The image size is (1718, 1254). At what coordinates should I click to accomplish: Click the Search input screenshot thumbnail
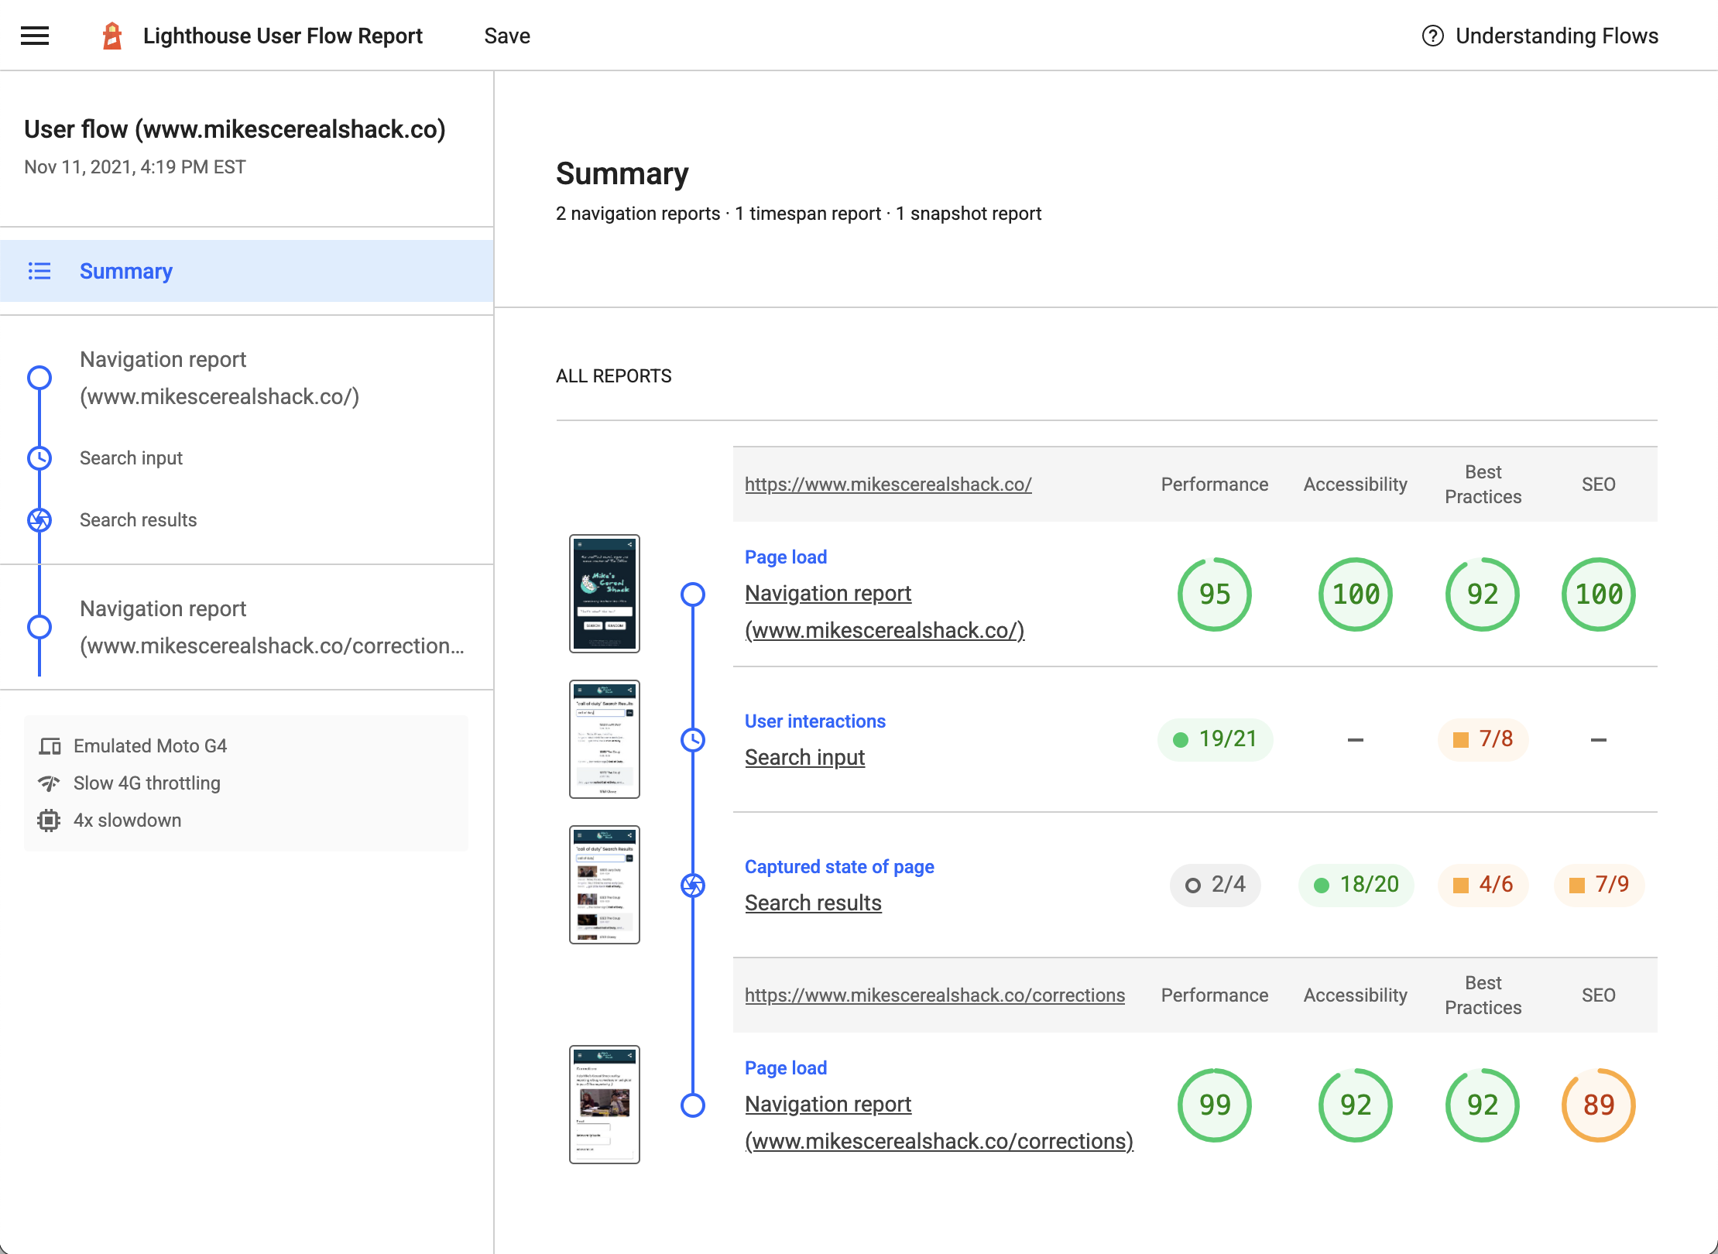[x=605, y=739]
